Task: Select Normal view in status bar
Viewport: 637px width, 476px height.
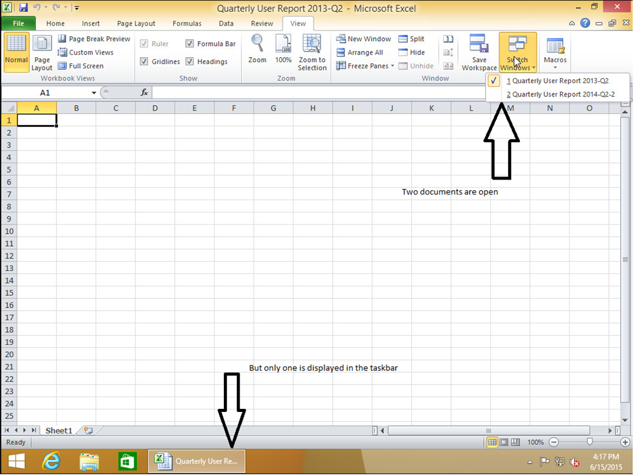Action: [x=492, y=442]
